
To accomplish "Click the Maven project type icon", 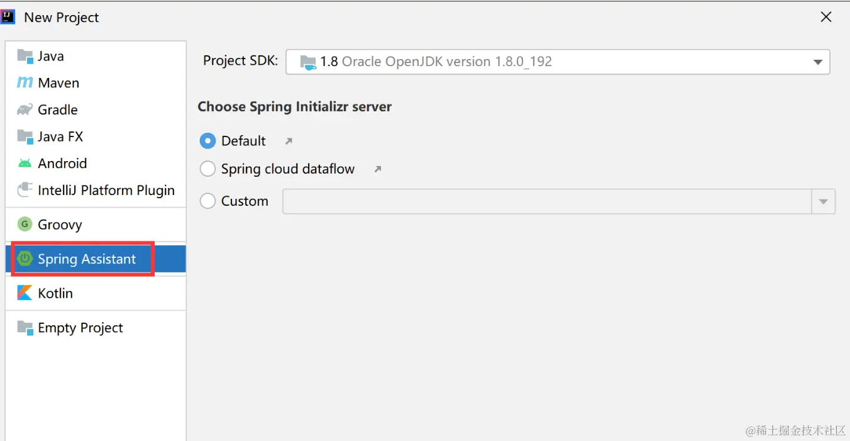I will pyautogui.click(x=25, y=82).
